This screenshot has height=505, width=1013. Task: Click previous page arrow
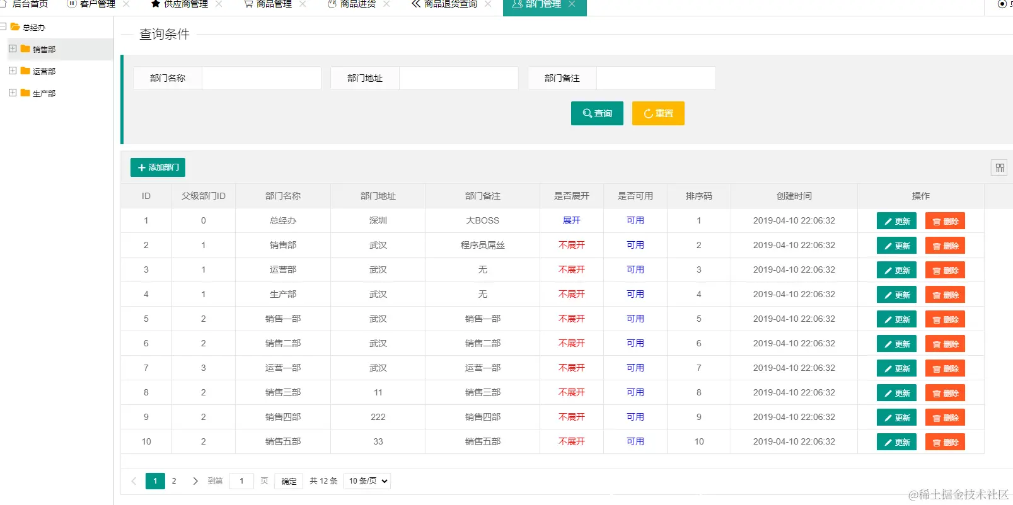point(134,481)
